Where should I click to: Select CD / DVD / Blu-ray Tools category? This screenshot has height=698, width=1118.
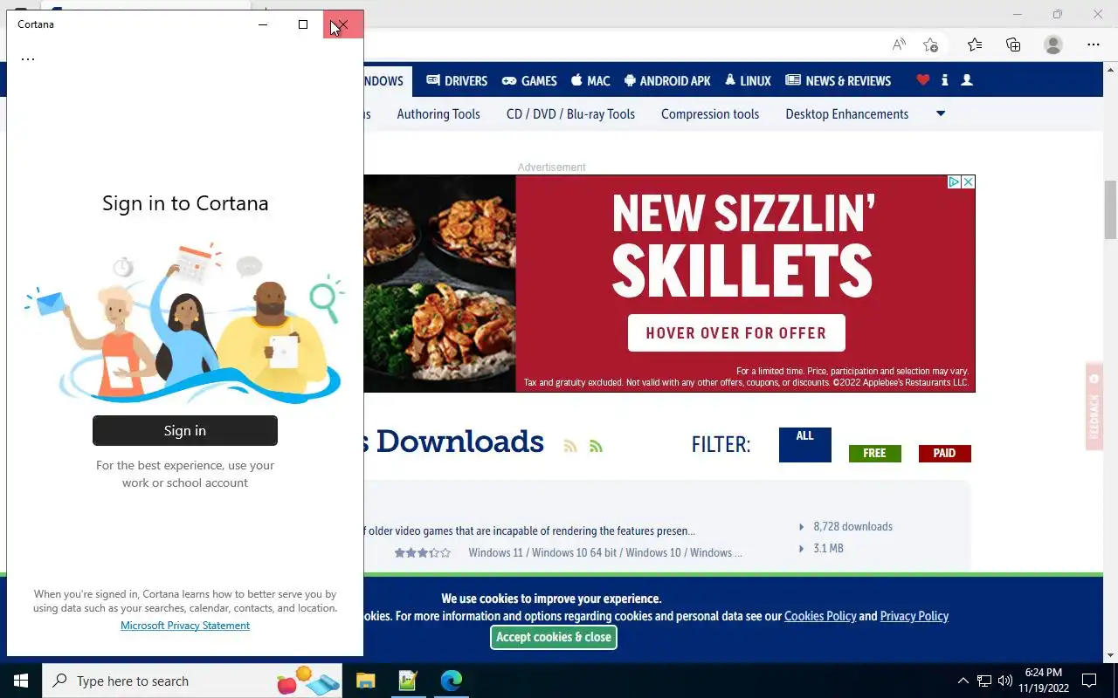point(570,114)
